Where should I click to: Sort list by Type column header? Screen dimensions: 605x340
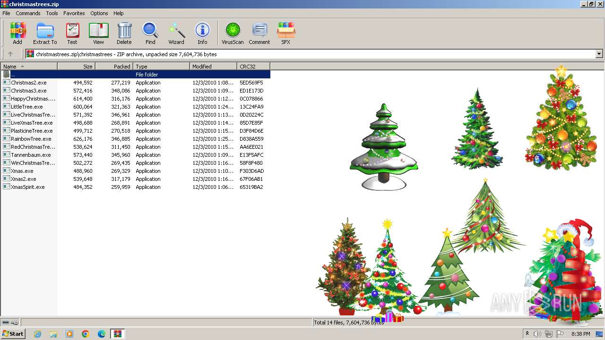pyautogui.click(x=162, y=67)
